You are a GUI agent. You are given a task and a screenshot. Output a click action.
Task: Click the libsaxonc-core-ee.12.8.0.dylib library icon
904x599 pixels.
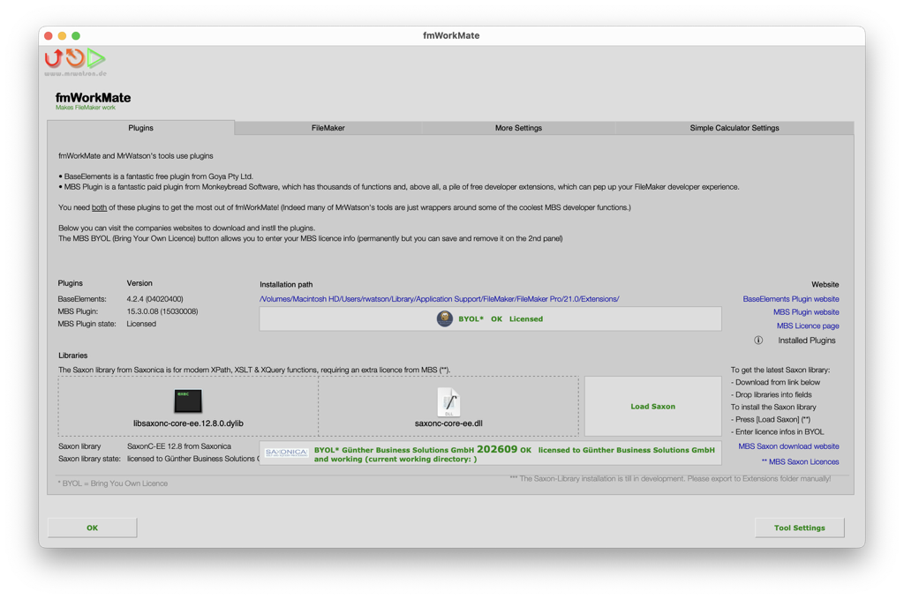pos(186,399)
